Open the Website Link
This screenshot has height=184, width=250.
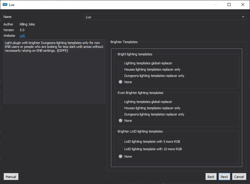pyautogui.click(x=22, y=36)
